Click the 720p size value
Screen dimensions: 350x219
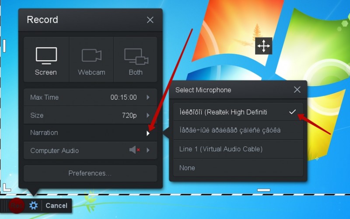(x=129, y=115)
